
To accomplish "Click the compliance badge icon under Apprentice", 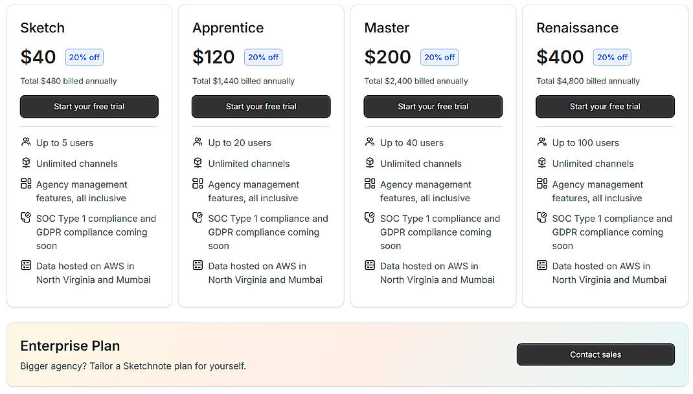I will tap(198, 218).
